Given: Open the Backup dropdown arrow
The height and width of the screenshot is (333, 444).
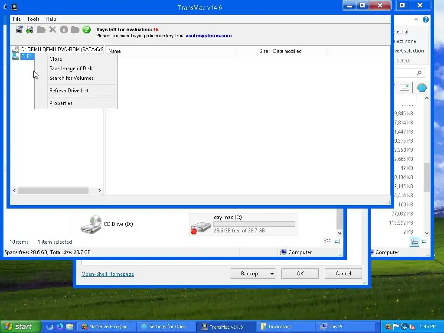Looking at the screenshot, I should (272, 274).
